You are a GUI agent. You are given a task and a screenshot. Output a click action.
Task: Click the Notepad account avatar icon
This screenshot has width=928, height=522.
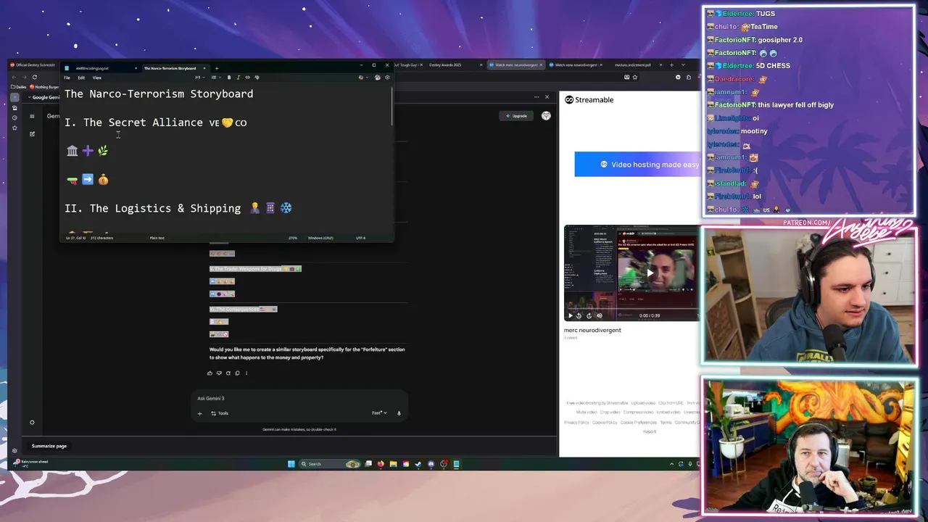tap(377, 78)
